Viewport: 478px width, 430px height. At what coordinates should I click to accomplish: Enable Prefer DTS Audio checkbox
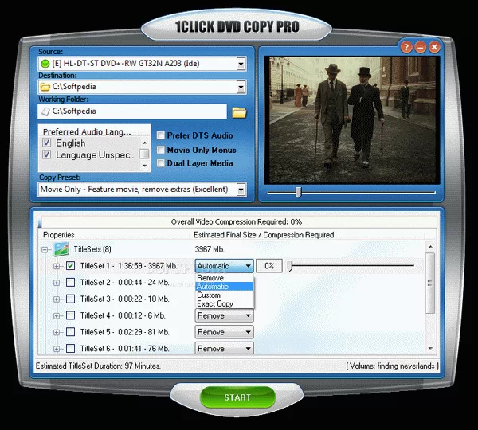coord(160,135)
